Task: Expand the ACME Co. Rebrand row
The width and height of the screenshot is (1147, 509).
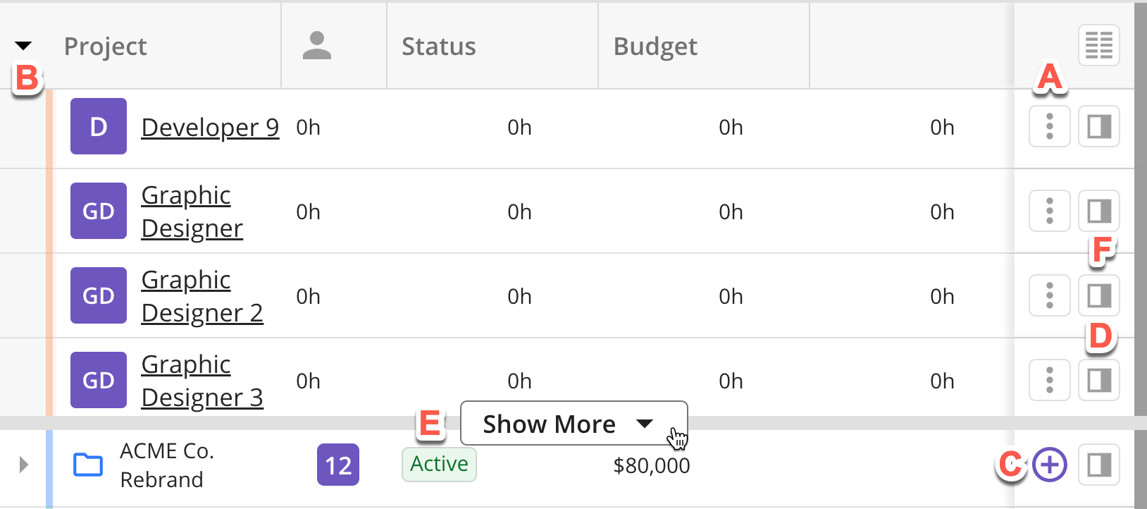Action: click(x=23, y=465)
